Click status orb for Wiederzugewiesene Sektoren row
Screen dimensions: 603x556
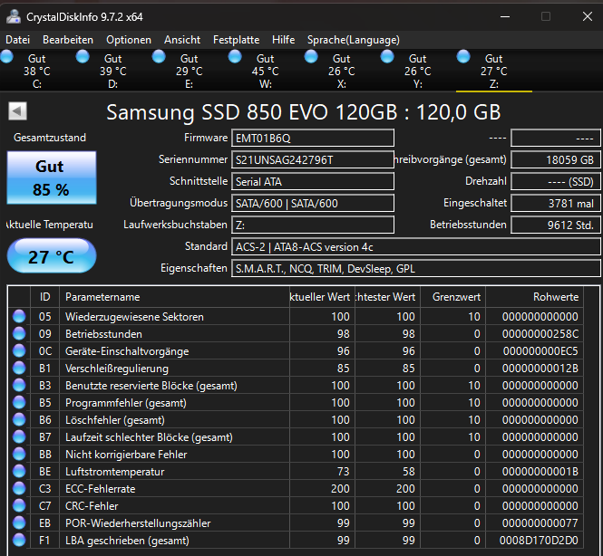pos(19,316)
